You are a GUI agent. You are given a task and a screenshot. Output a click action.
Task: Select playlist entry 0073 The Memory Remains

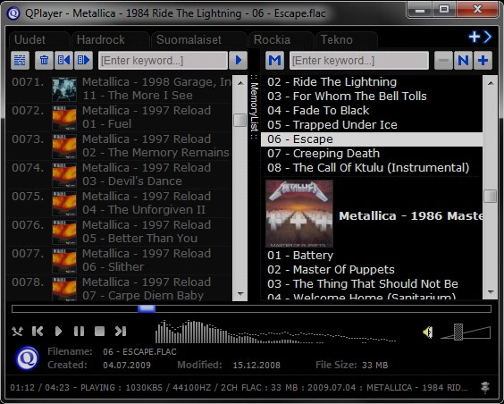click(x=119, y=146)
